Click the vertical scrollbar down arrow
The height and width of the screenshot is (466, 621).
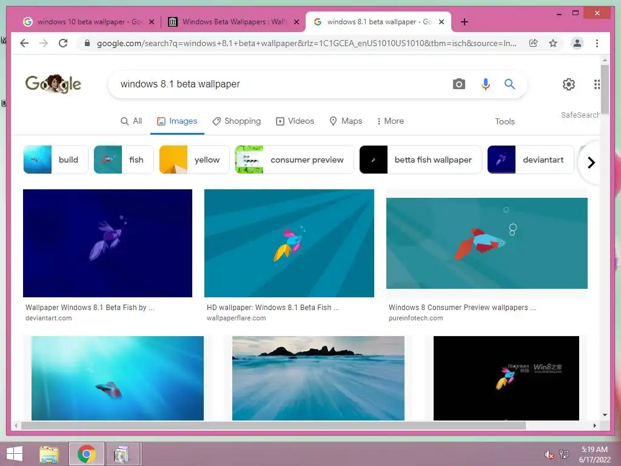605,415
